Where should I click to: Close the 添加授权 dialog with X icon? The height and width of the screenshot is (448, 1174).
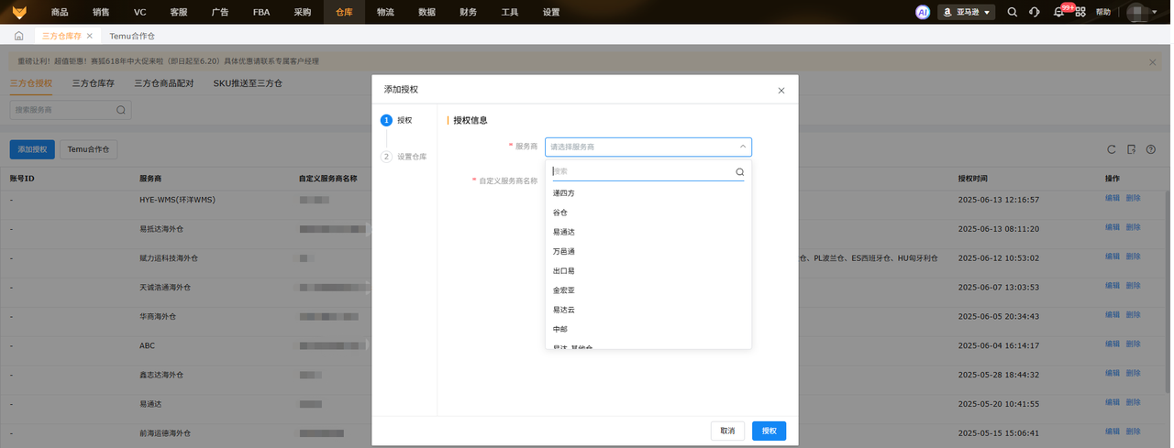[x=781, y=91]
